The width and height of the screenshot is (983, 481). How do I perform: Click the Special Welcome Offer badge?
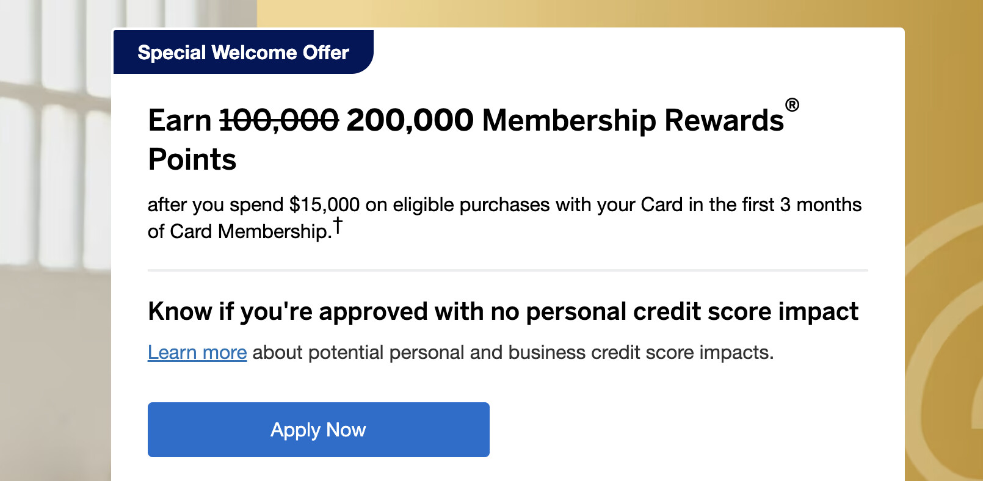pos(243,52)
